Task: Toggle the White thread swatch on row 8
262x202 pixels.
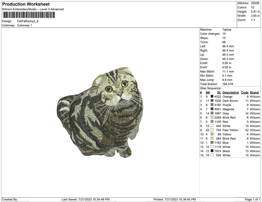Action: click(x=212, y=126)
